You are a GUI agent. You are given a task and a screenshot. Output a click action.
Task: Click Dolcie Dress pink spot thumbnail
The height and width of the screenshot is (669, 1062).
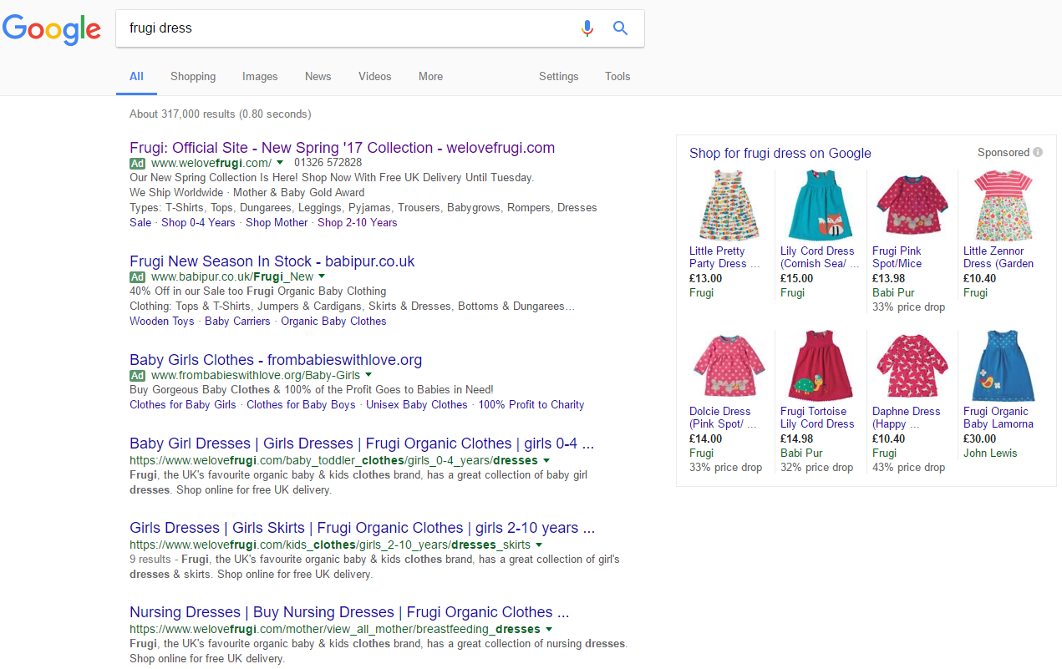tap(729, 366)
